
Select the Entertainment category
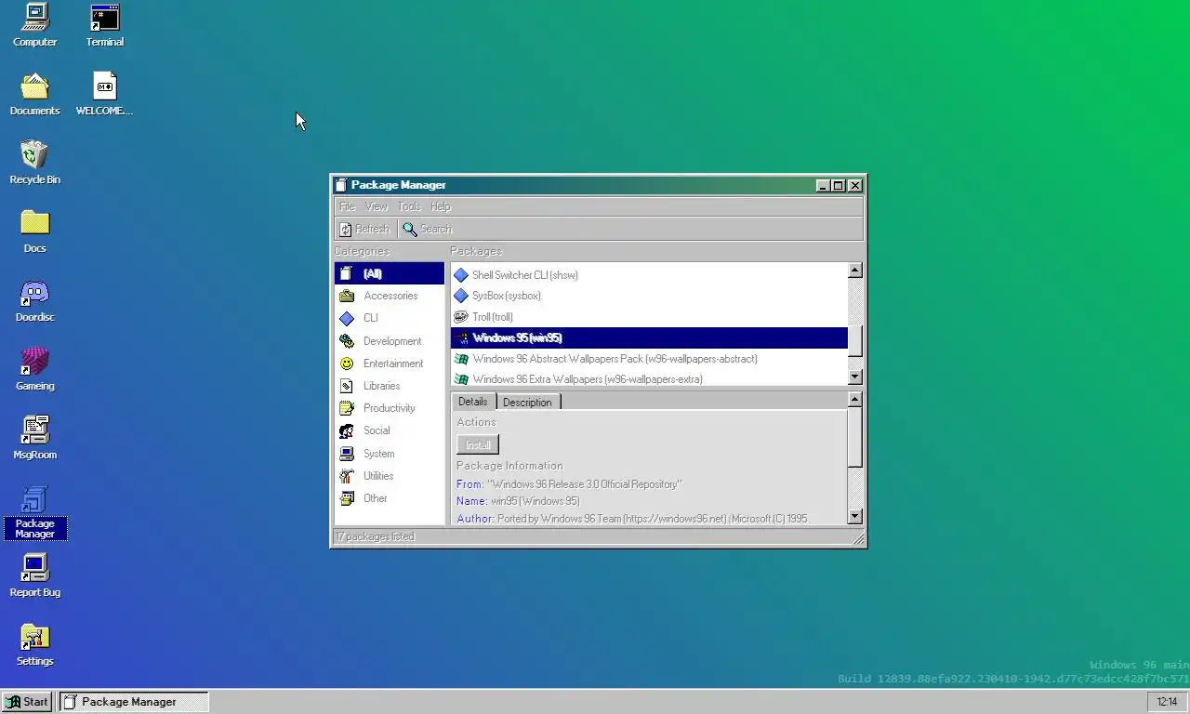click(x=390, y=364)
